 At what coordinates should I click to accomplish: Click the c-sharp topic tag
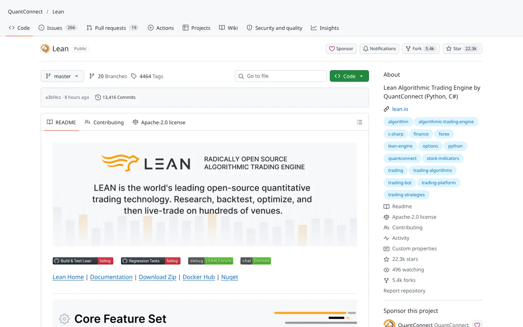point(396,134)
